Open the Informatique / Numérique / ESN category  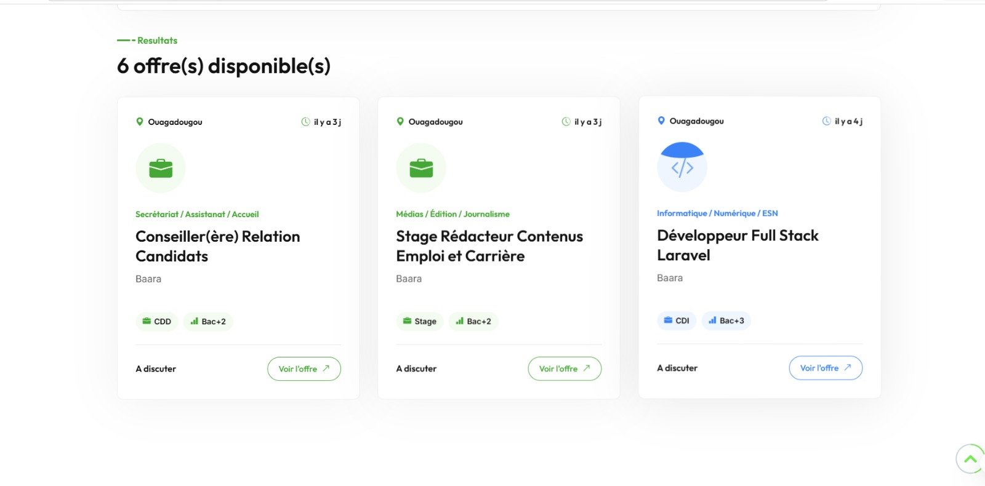pos(717,213)
